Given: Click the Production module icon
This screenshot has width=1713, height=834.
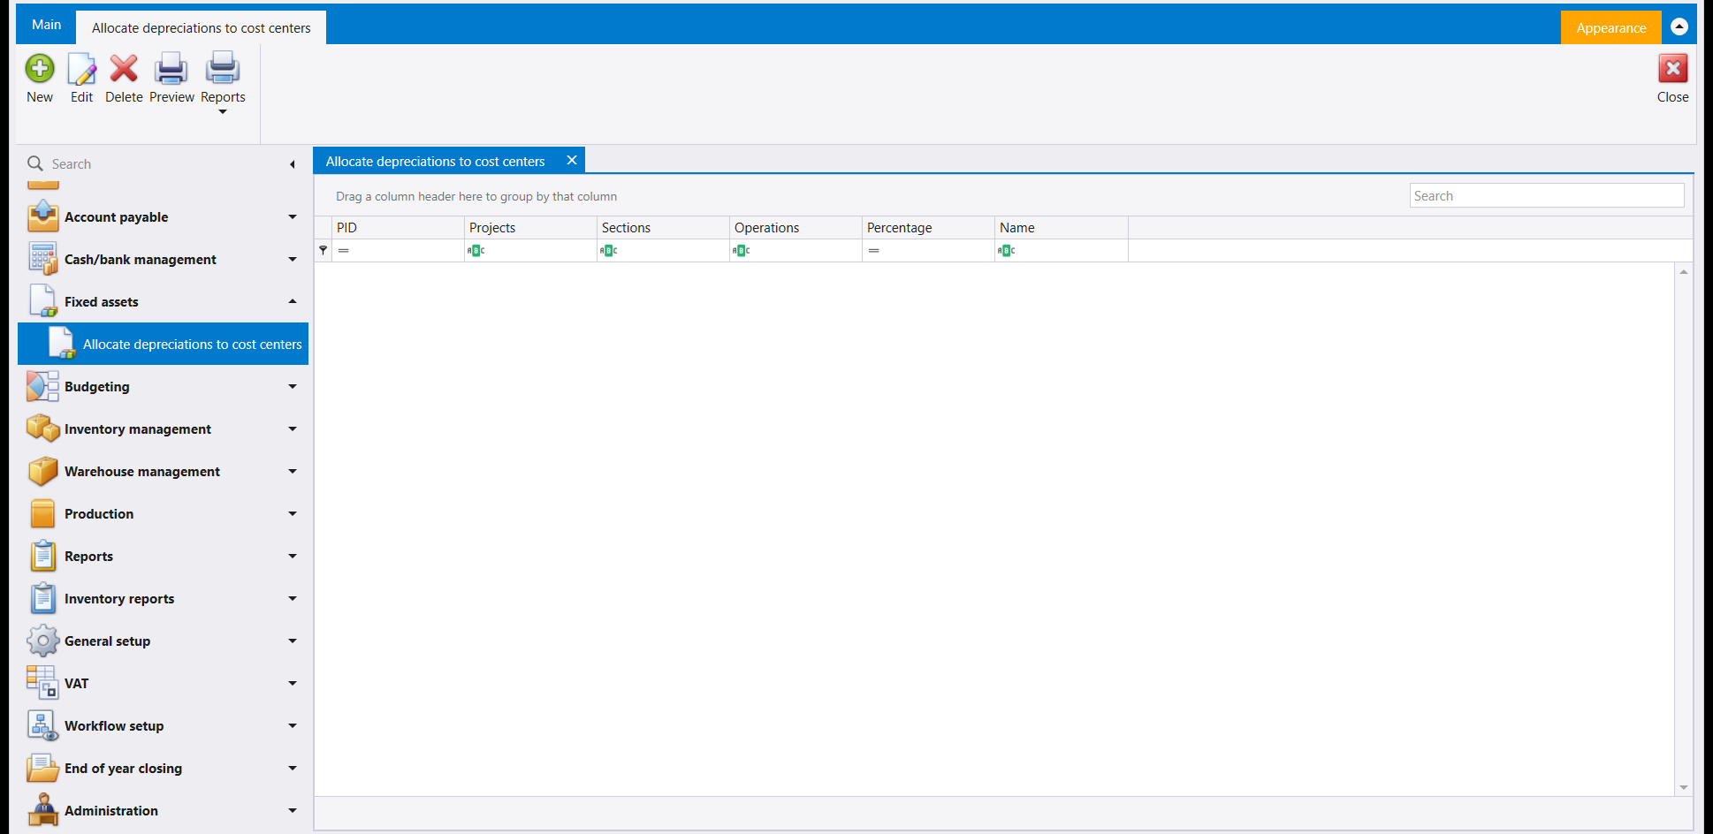Looking at the screenshot, I should tap(42, 513).
